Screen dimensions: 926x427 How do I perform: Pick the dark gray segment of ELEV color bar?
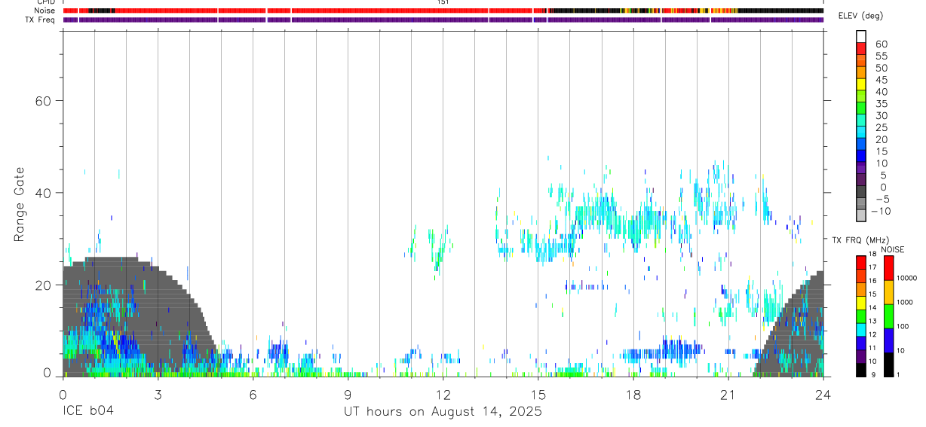pos(861,191)
